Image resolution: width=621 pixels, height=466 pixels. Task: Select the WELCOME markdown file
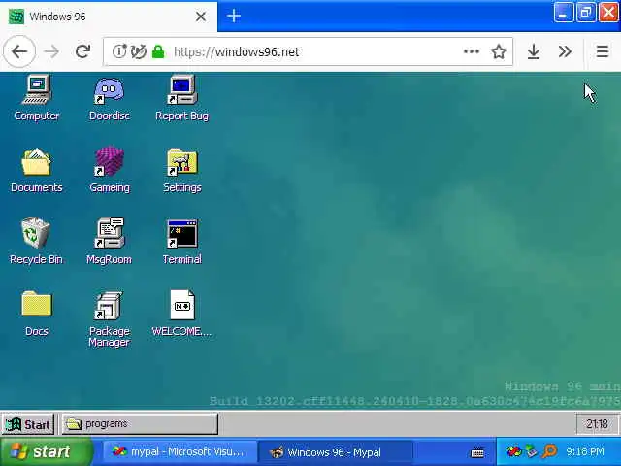[181, 313]
